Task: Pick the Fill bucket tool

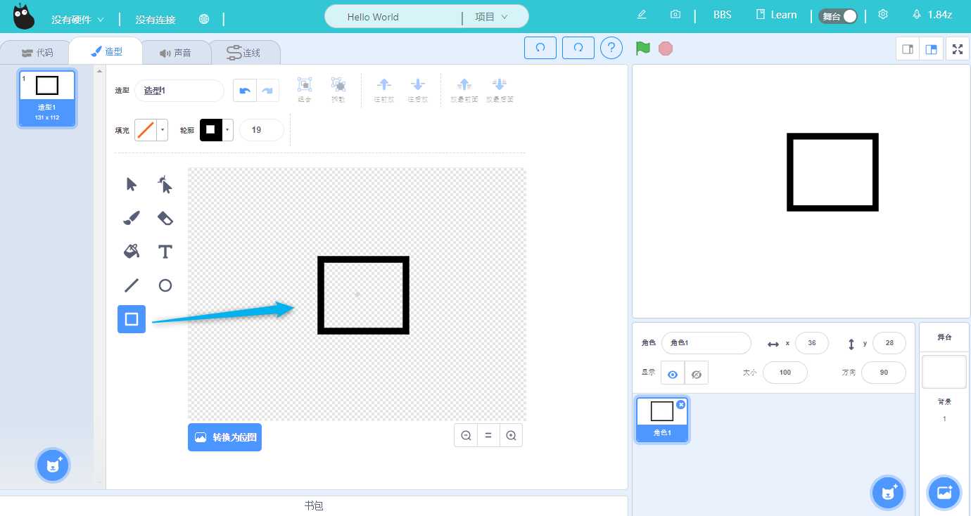Action: coord(132,251)
